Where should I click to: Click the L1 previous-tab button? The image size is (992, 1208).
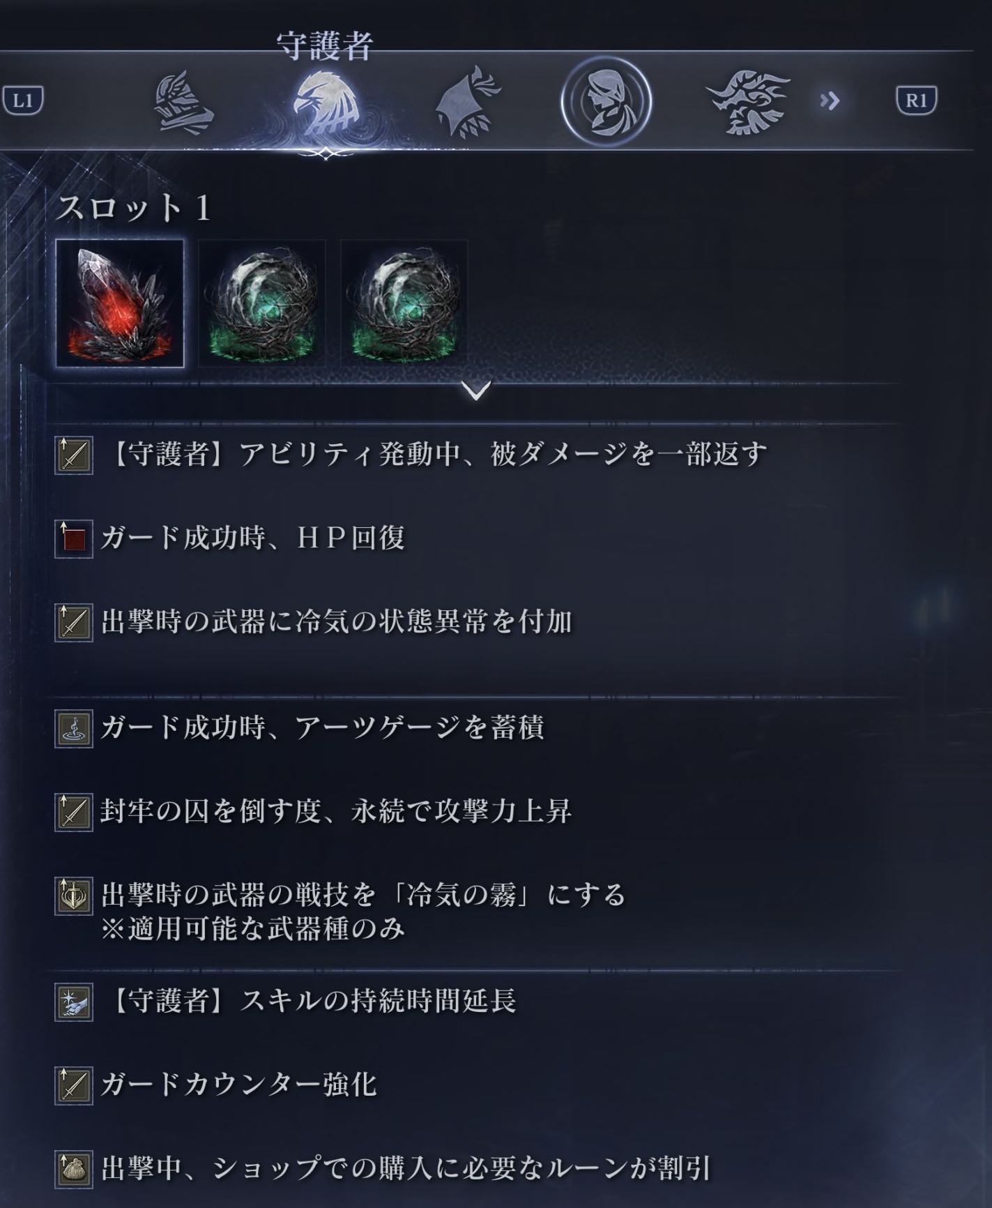click(x=23, y=101)
